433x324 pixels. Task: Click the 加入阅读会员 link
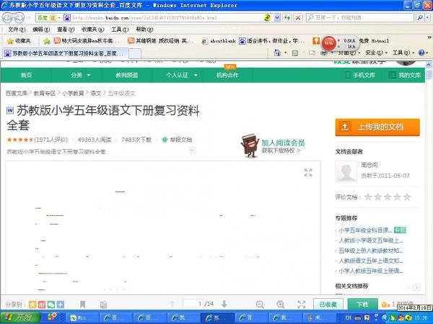[283, 143]
